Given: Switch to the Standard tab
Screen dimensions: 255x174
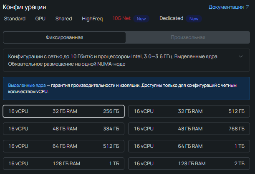Looking at the screenshot, I should pyautogui.click(x=15, y=19).
